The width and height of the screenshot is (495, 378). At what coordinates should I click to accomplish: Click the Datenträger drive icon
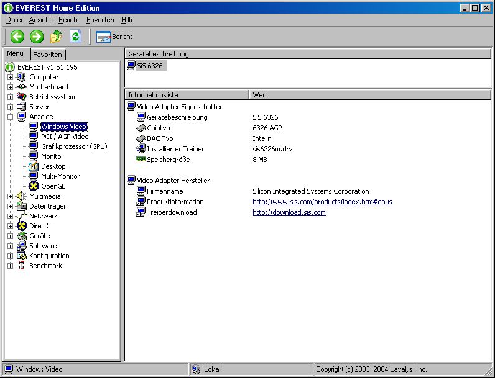tap(22, 206)
